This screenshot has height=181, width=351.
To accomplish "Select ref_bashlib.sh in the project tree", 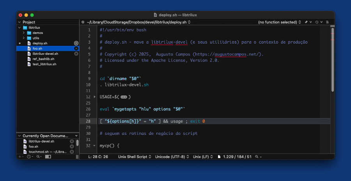I will coord(43,59).
